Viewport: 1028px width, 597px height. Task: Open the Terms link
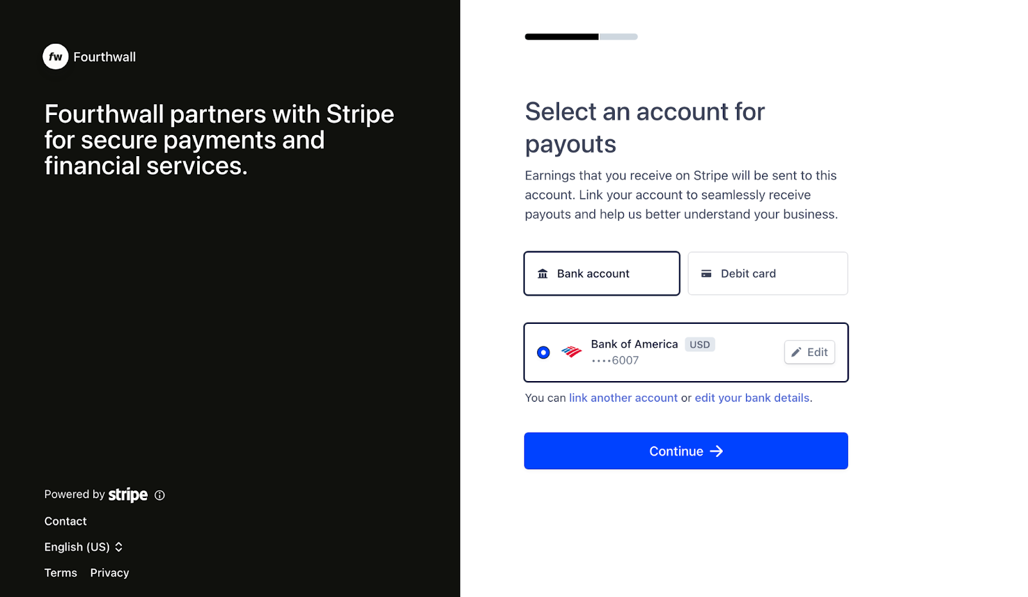point(60,573)
